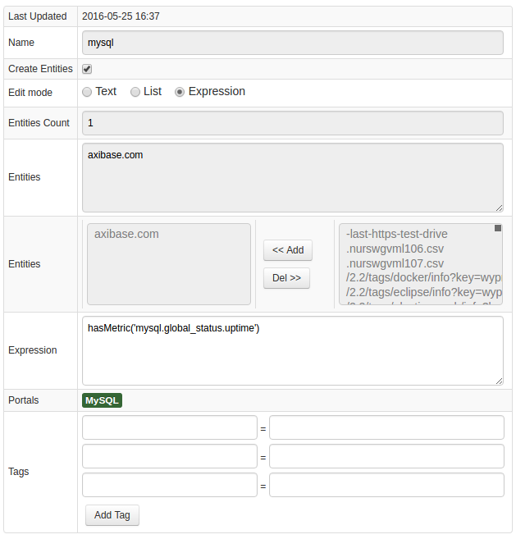This screenshot has width=516, height=539.
Task: Select axibase.com in the left entities list
Action: (126, 234)
